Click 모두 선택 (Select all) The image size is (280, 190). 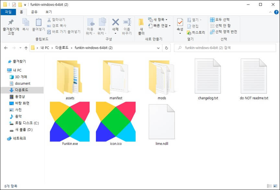220,19
